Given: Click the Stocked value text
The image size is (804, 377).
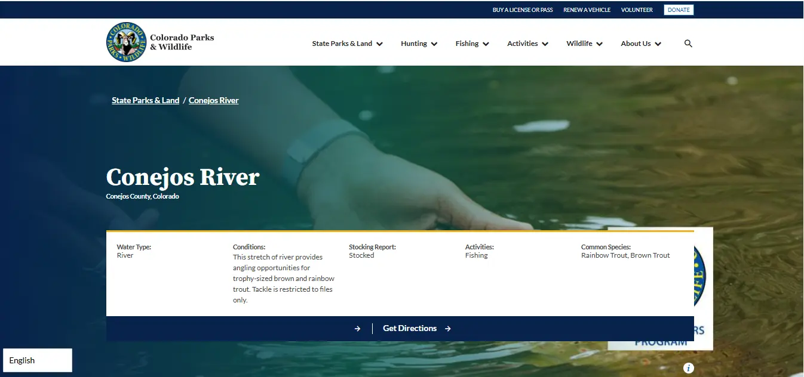Looking at the screenshot, I should pos(361,255).
